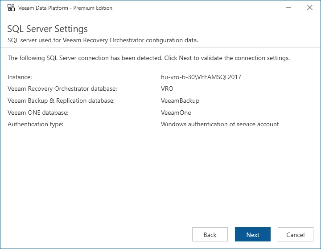Select the instance value hu-vro-b-30\VEEAMSQL2017

201,77
